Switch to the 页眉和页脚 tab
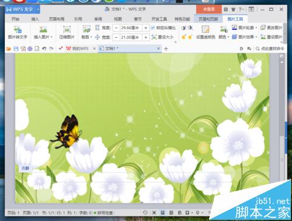 click(208, 19)
